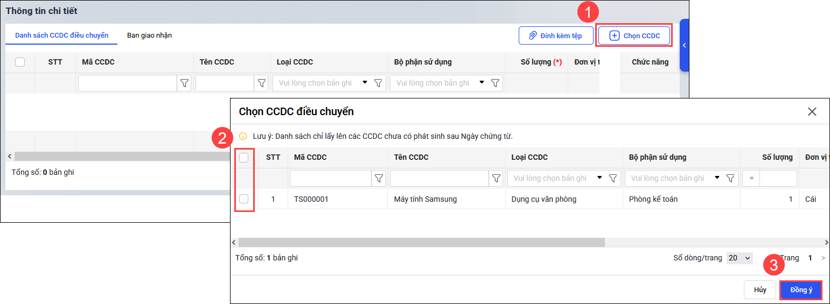Click Loại CCDC filter icon in the dialog
The width and height of the screenshot is (830, 304).
point(613,179)
